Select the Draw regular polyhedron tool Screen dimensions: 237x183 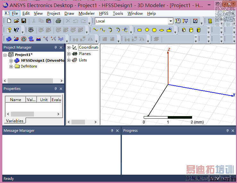[199, 30]
